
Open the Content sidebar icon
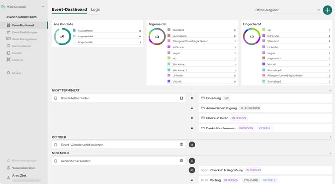coord(8,53)
